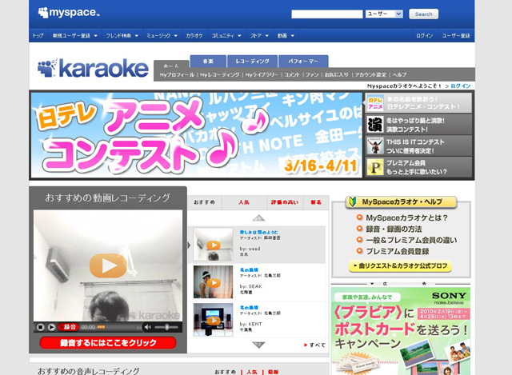Click the search text field

[327, 14]
